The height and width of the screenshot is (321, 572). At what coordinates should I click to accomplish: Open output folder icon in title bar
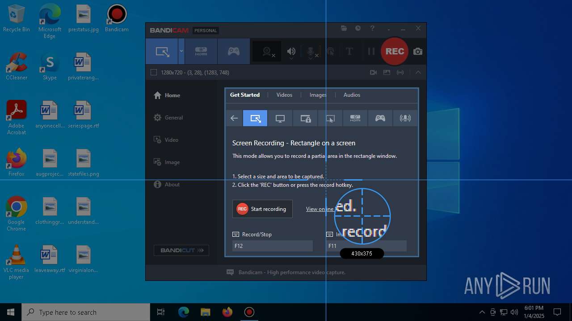point(344,29)
